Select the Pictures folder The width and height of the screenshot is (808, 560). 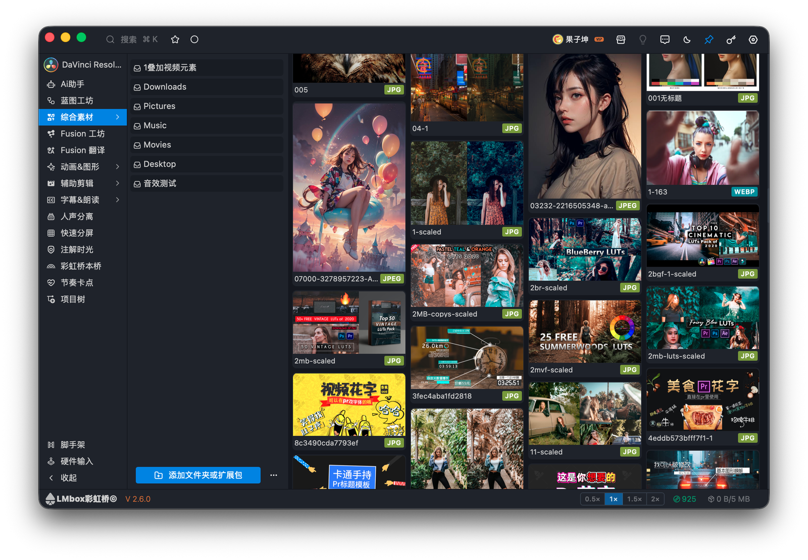(207, 106)
